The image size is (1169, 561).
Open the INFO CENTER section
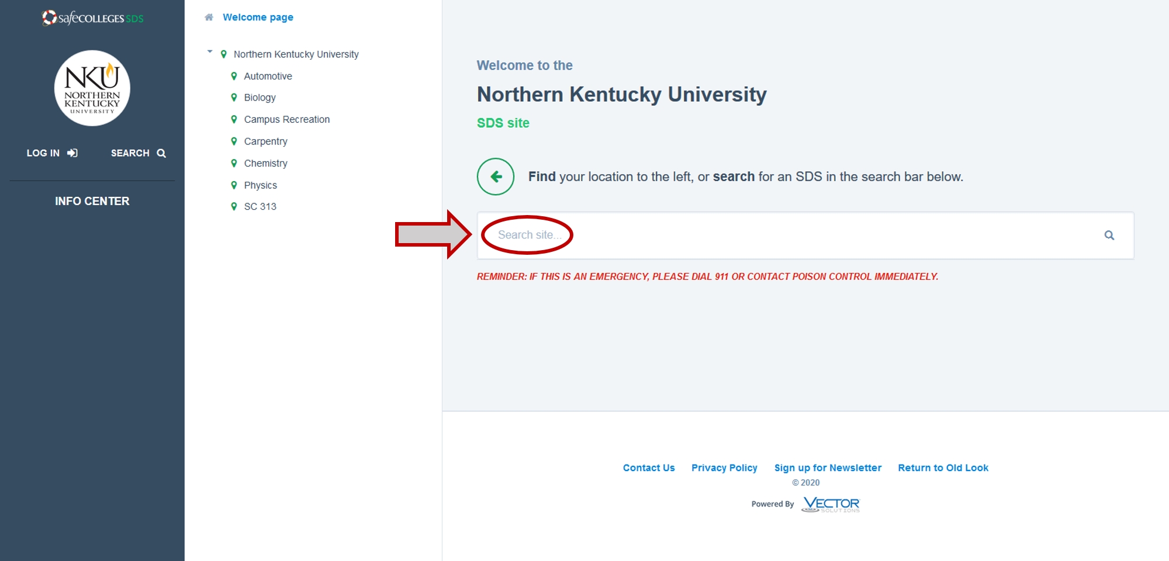92,201
